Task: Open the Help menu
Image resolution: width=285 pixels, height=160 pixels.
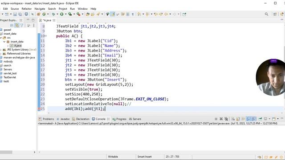Action: [x=93, y=9]
